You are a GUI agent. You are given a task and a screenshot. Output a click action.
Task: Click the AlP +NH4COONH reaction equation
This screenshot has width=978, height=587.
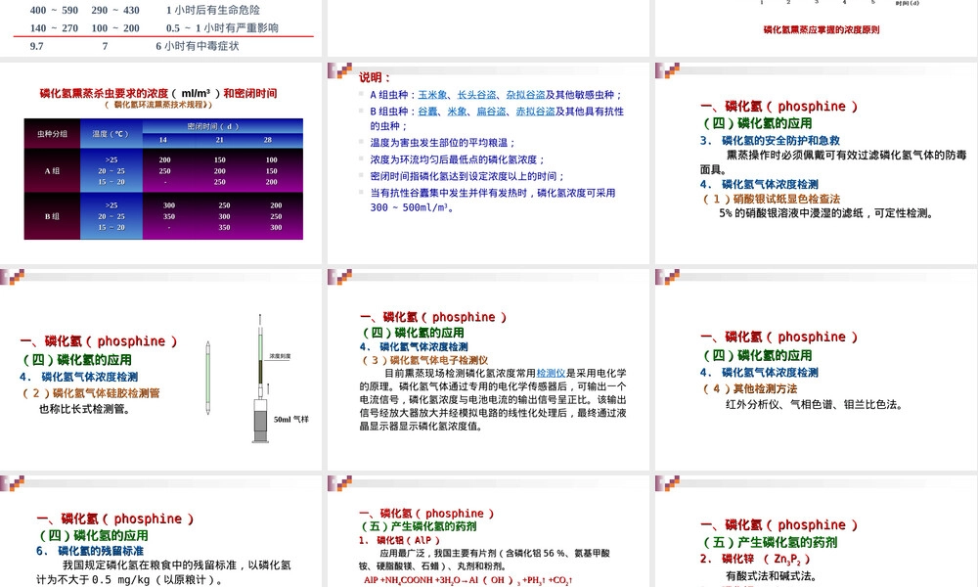click(467, 580)
